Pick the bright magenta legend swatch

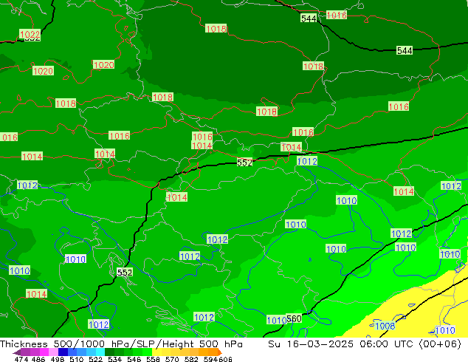point(44,352)
